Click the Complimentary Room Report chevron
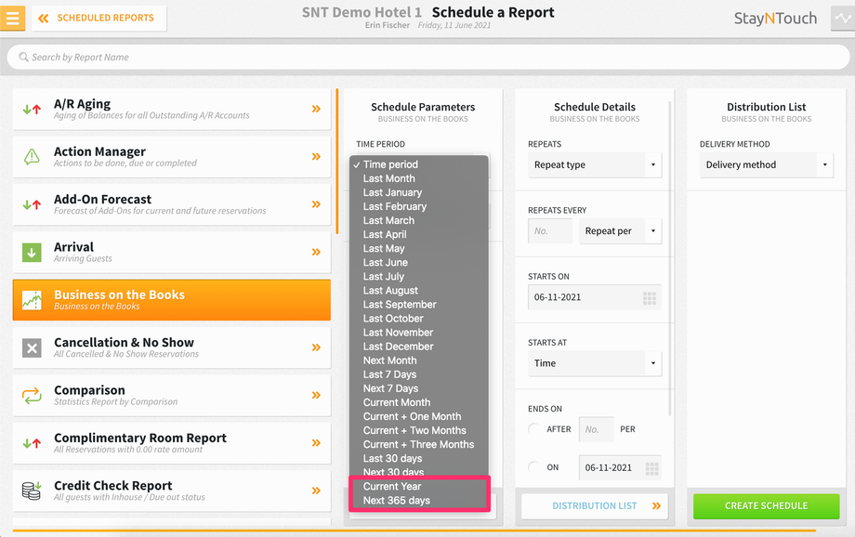 (x=316, y=442)
